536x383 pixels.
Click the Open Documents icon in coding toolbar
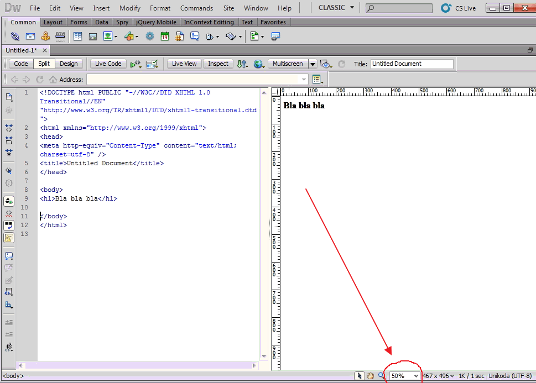click(x=9, y=97)
